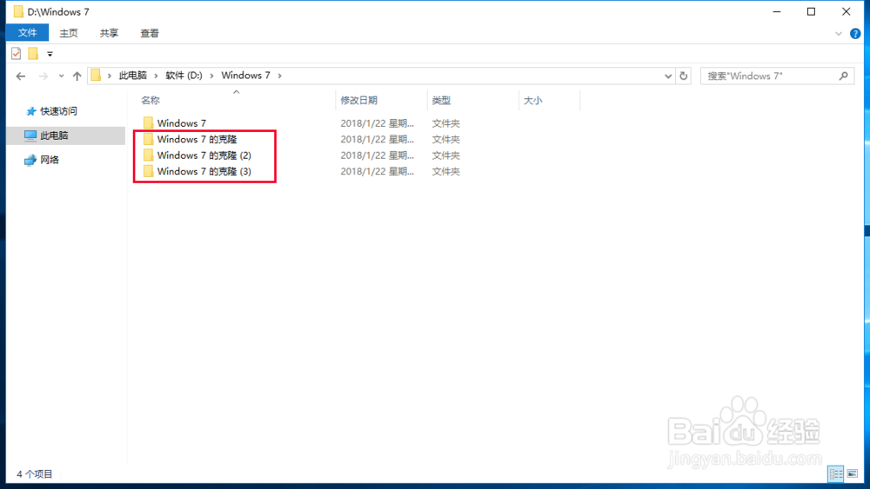The width and height of the screenshot is (870, 489).
Task: Switch to the 共享 ribbon tab
Action: (x=109, y=33)
